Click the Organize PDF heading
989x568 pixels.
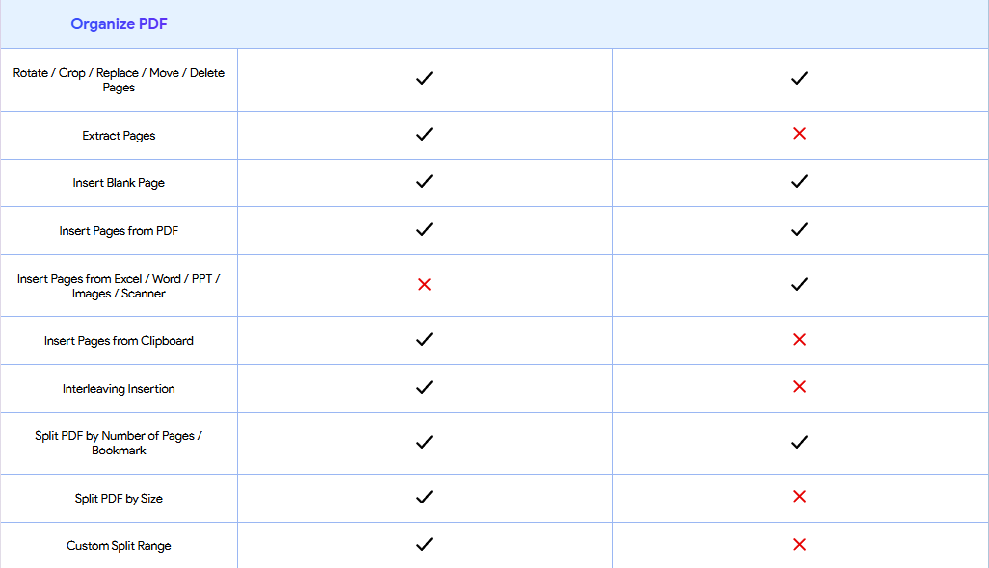tap(119, 24)
